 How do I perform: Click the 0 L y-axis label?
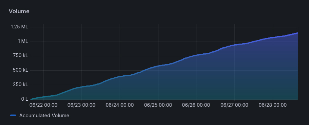coord(25,99)
